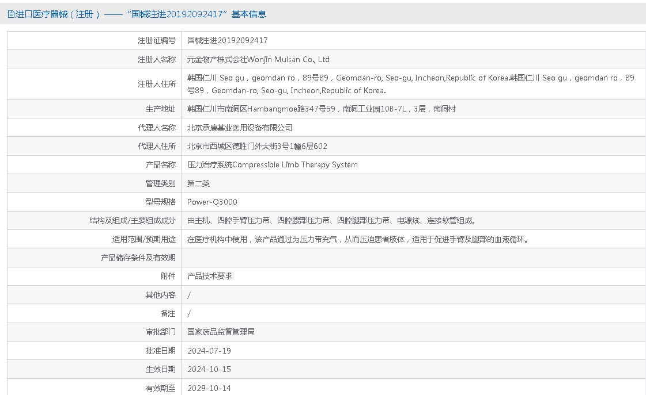Select the Wonjin Mulsan Co., Ltd registrant value

click(x=258, y=59)
